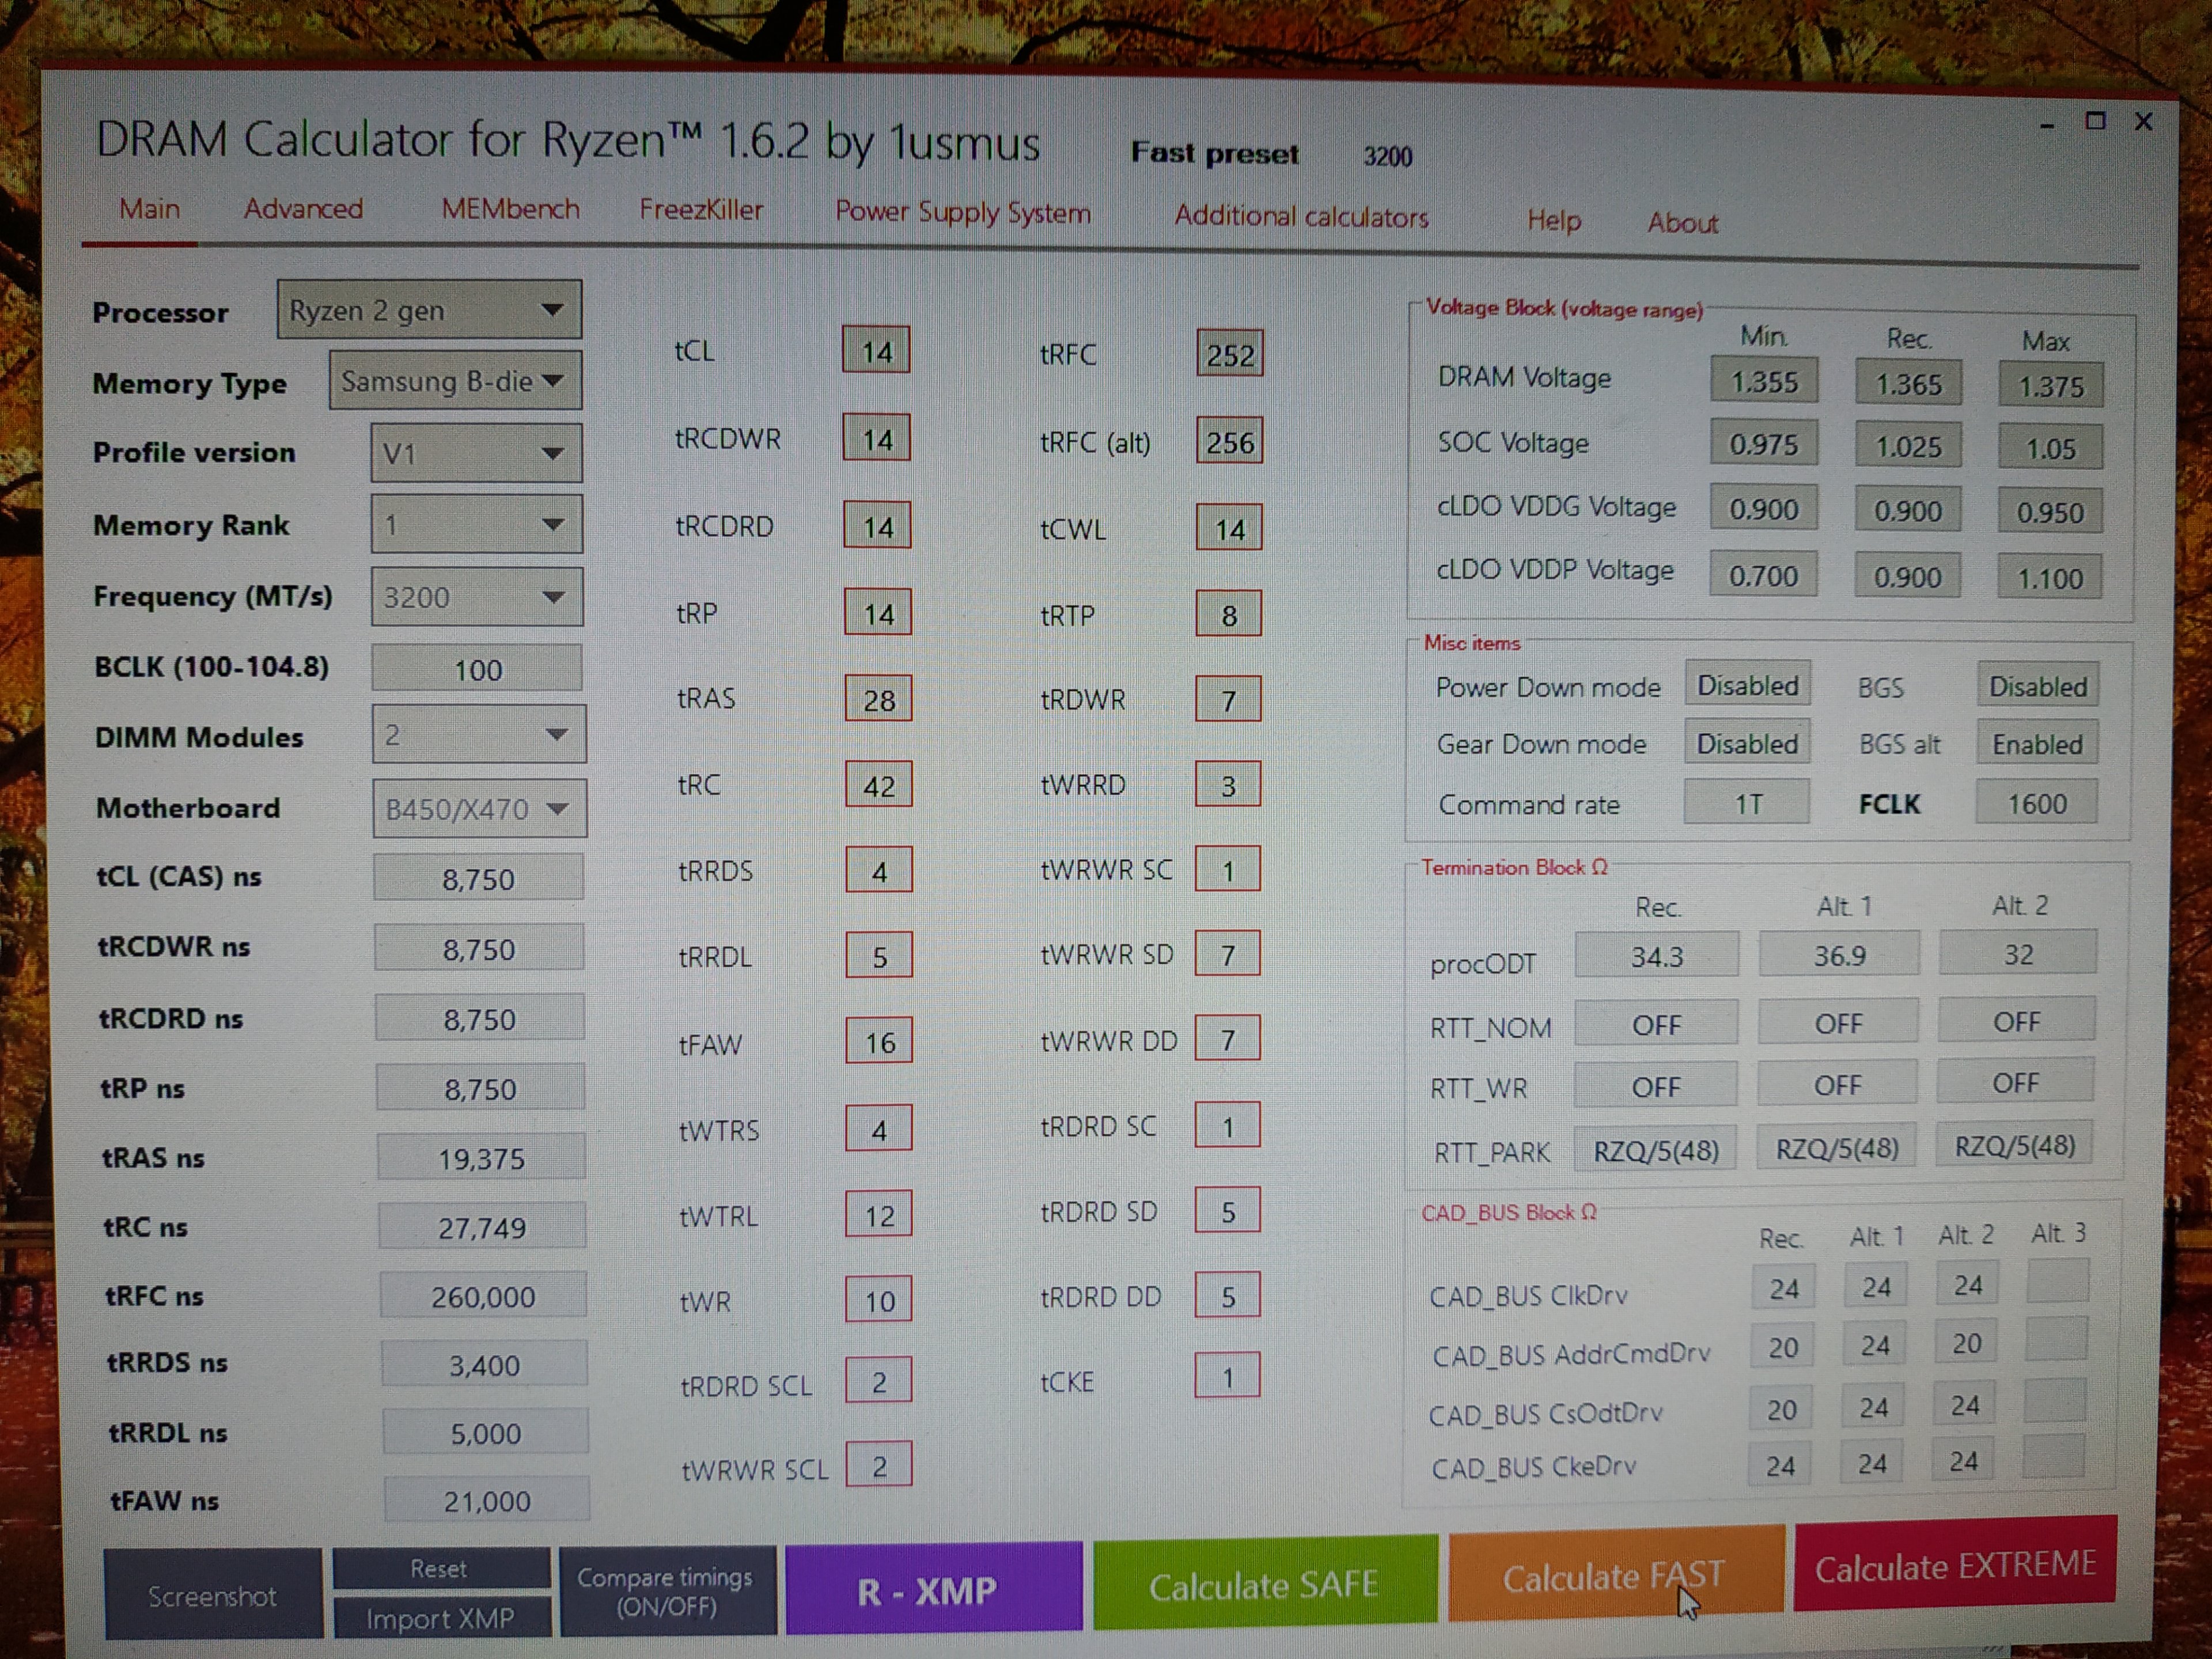Image resolution: width=2212 pixels, height=1659 pixels.
Task: Click the SOC Voltage Rec. value 1.025
Action: [x=1908, y=446]
